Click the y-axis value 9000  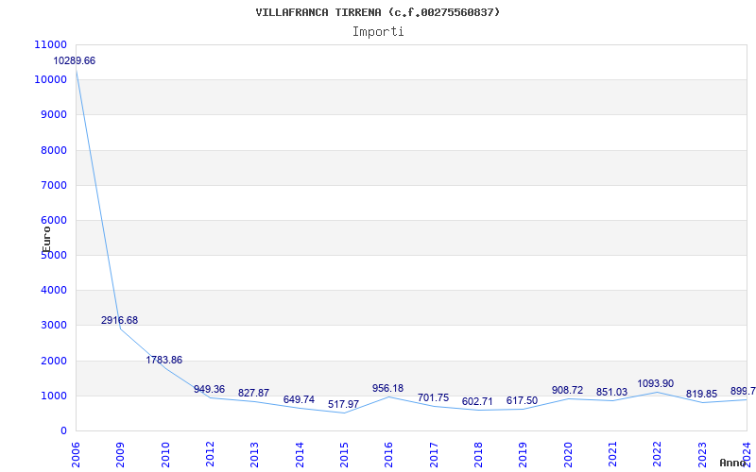tap(54, 114)
